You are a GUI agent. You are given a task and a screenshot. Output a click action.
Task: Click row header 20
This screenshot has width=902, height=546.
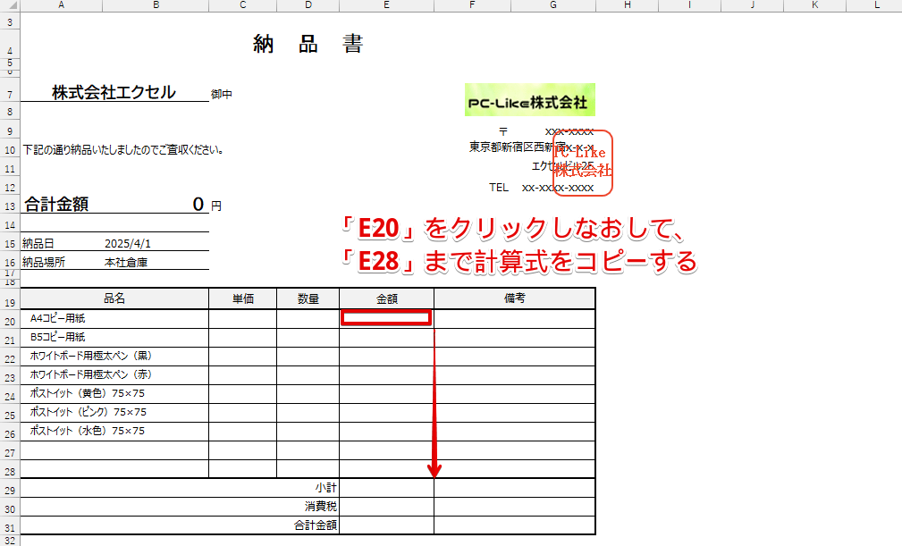(10, 322)
